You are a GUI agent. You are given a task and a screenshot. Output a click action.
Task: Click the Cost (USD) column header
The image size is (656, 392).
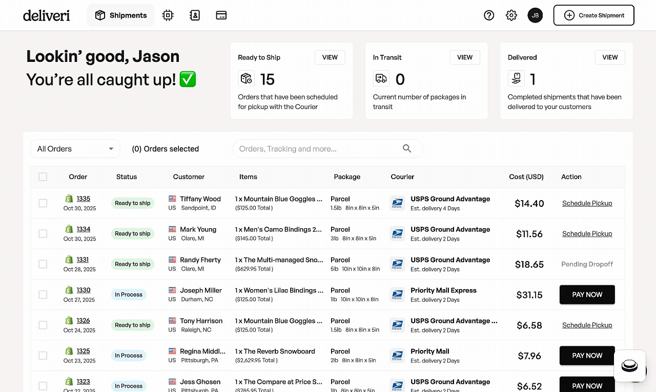[526, 177]
